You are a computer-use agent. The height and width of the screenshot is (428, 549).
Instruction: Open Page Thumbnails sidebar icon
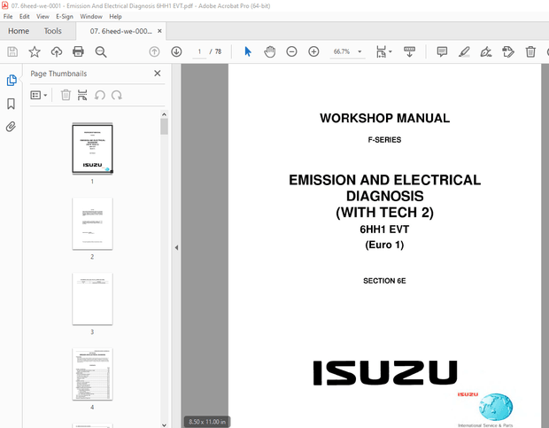coord(12,81)
